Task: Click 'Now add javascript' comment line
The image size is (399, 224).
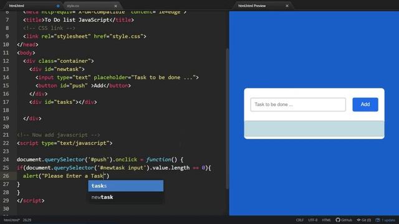Action: tap(58, 135)
